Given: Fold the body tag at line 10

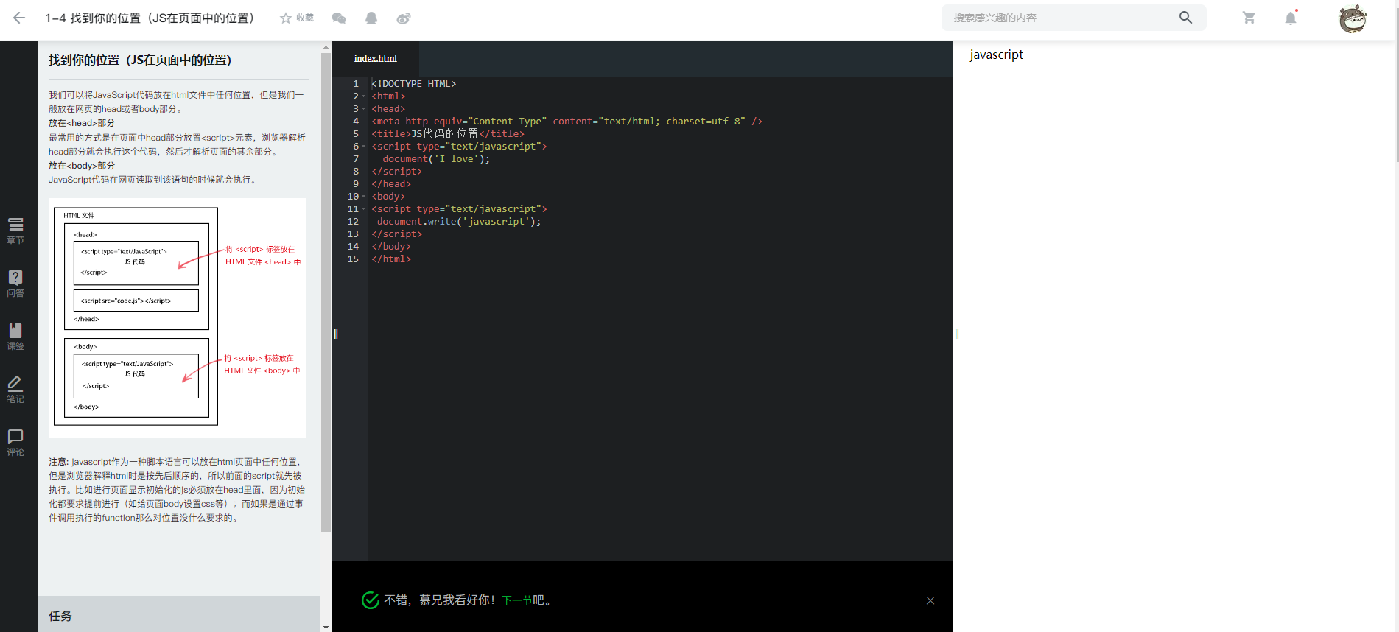Looking at the screenshot, I should point(364,197).
